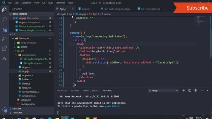This screenshot has height=119, width=212.
Task: Open the Azure view in activity bar
Action: [4, 59]
